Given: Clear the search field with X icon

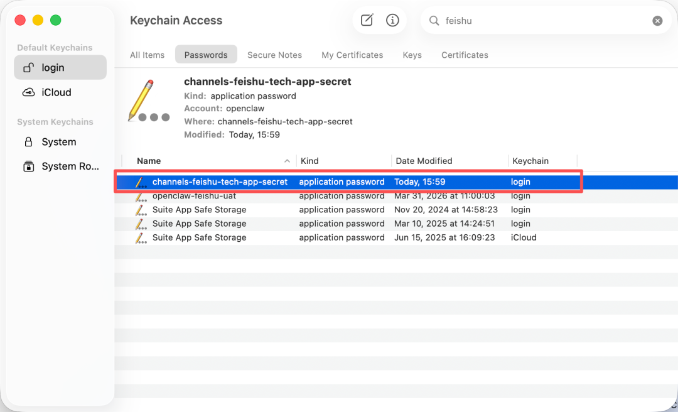Looking at the screenshot, I should click(657, 21).
